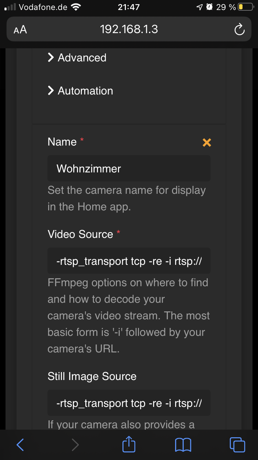Open the share sheet in Safari
The image size is (258, 460).
129,445
